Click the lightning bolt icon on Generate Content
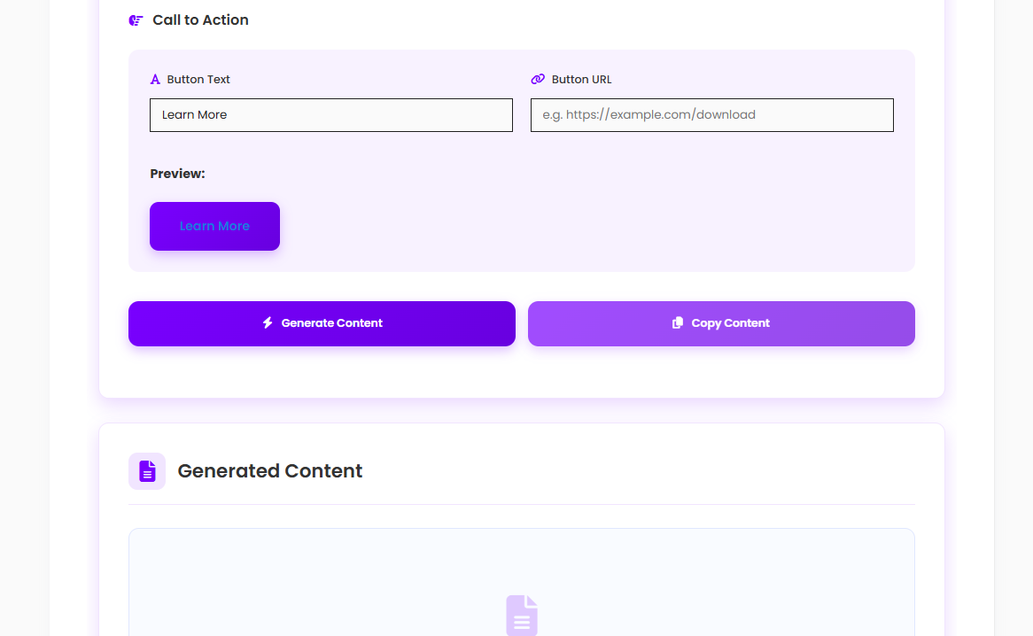This screenshot has width=1033, height=636. tap(268, 323)
